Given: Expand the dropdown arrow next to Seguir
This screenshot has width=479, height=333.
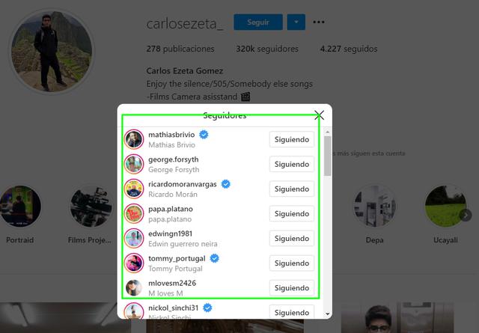Looking at the screenshot, I should point(296,22).
